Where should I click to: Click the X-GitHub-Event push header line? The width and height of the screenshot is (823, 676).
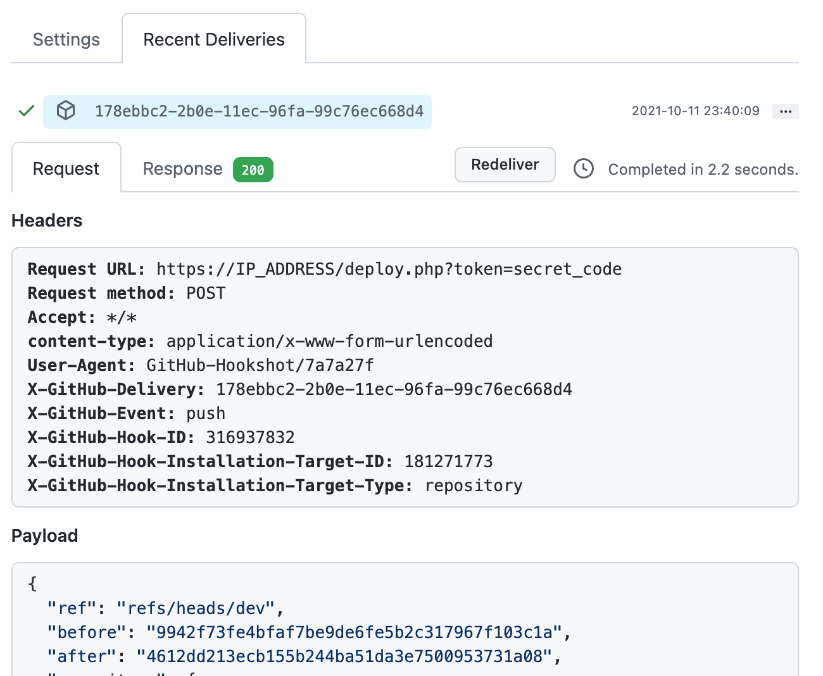click(127, 413)
